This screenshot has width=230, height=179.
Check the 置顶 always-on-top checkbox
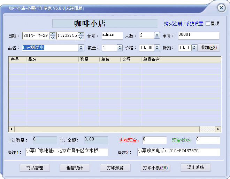tap(208, 24)
